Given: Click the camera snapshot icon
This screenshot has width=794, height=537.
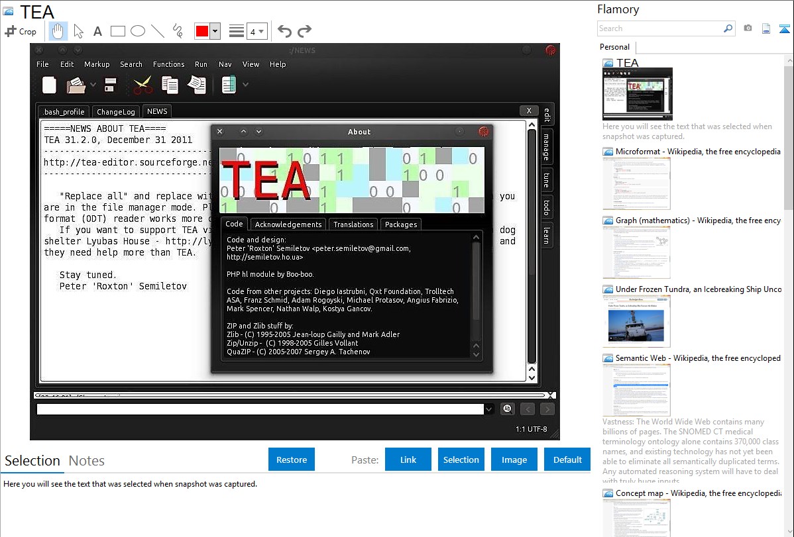Looking at the screenshot, I should [748, 28].
